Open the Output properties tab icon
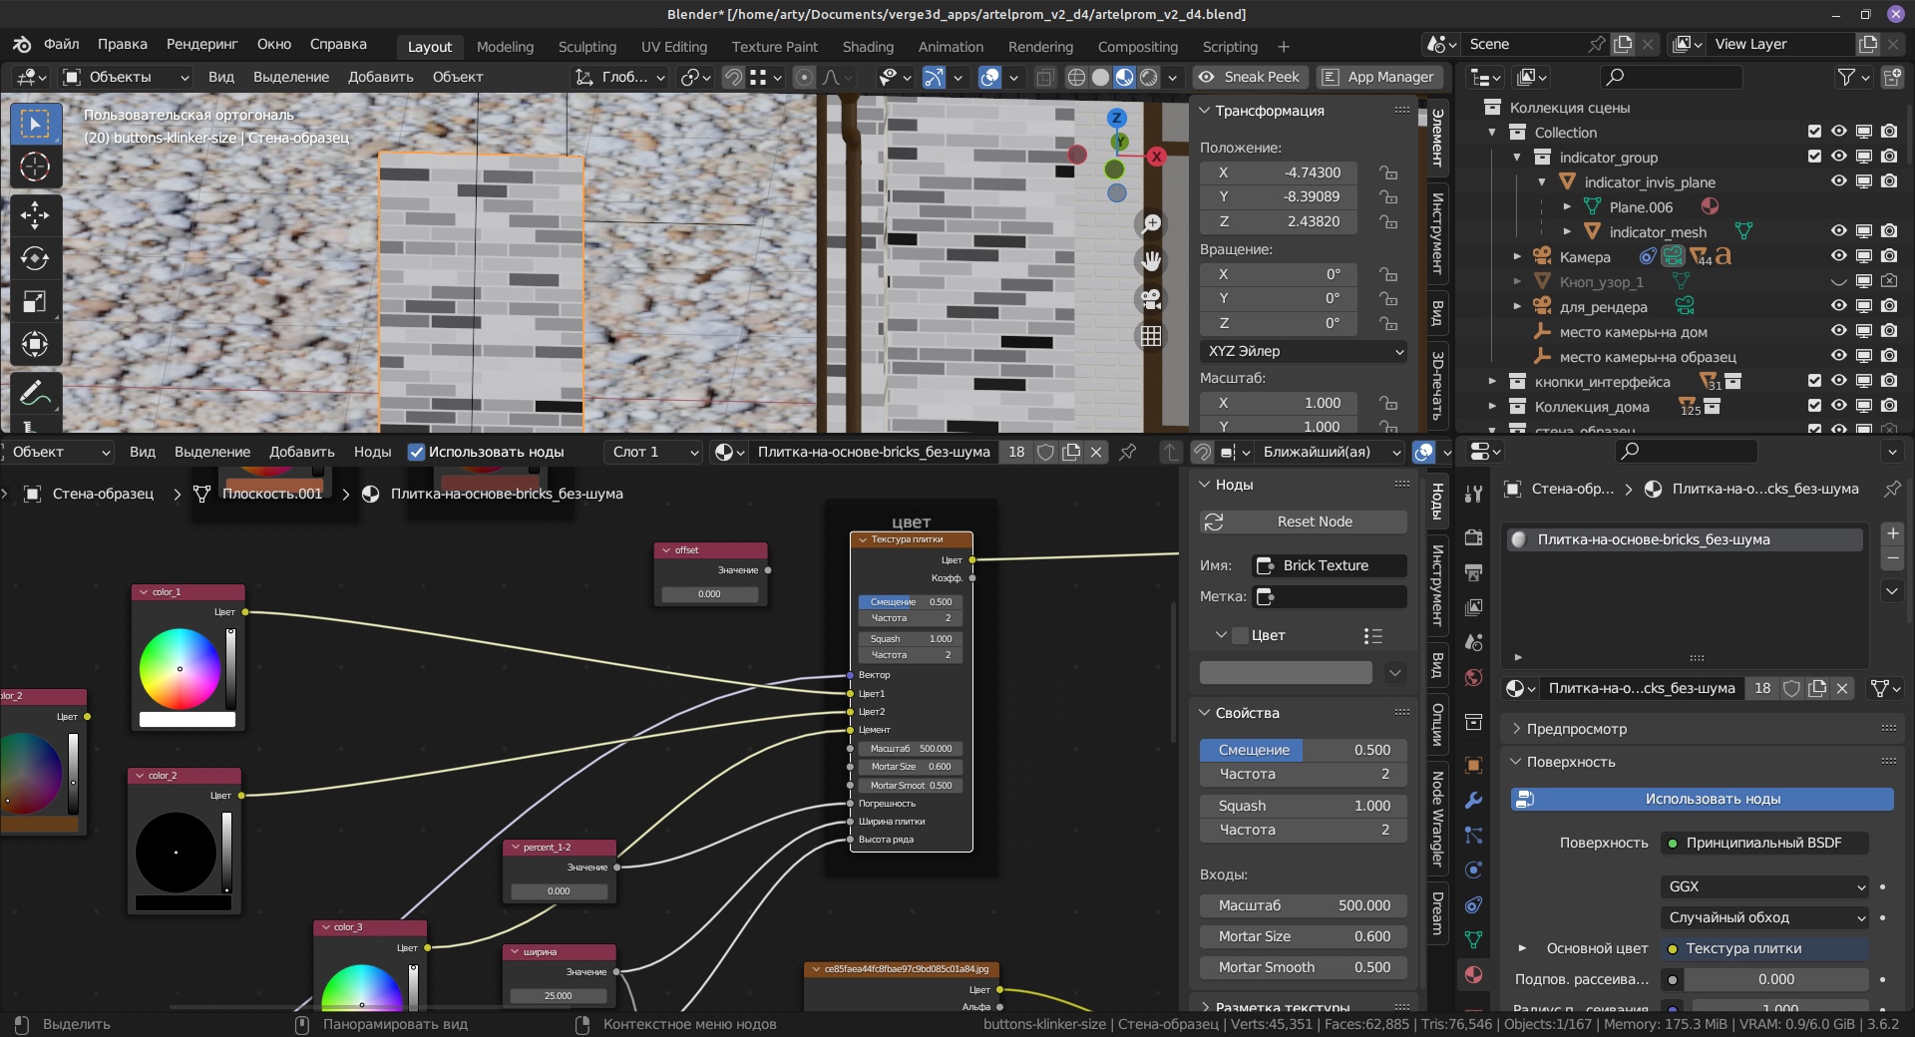 [1473, 572]
